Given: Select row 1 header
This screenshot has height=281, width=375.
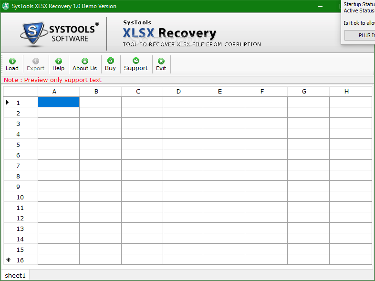Looking at the screenshot, I should [x=21, y=102].
